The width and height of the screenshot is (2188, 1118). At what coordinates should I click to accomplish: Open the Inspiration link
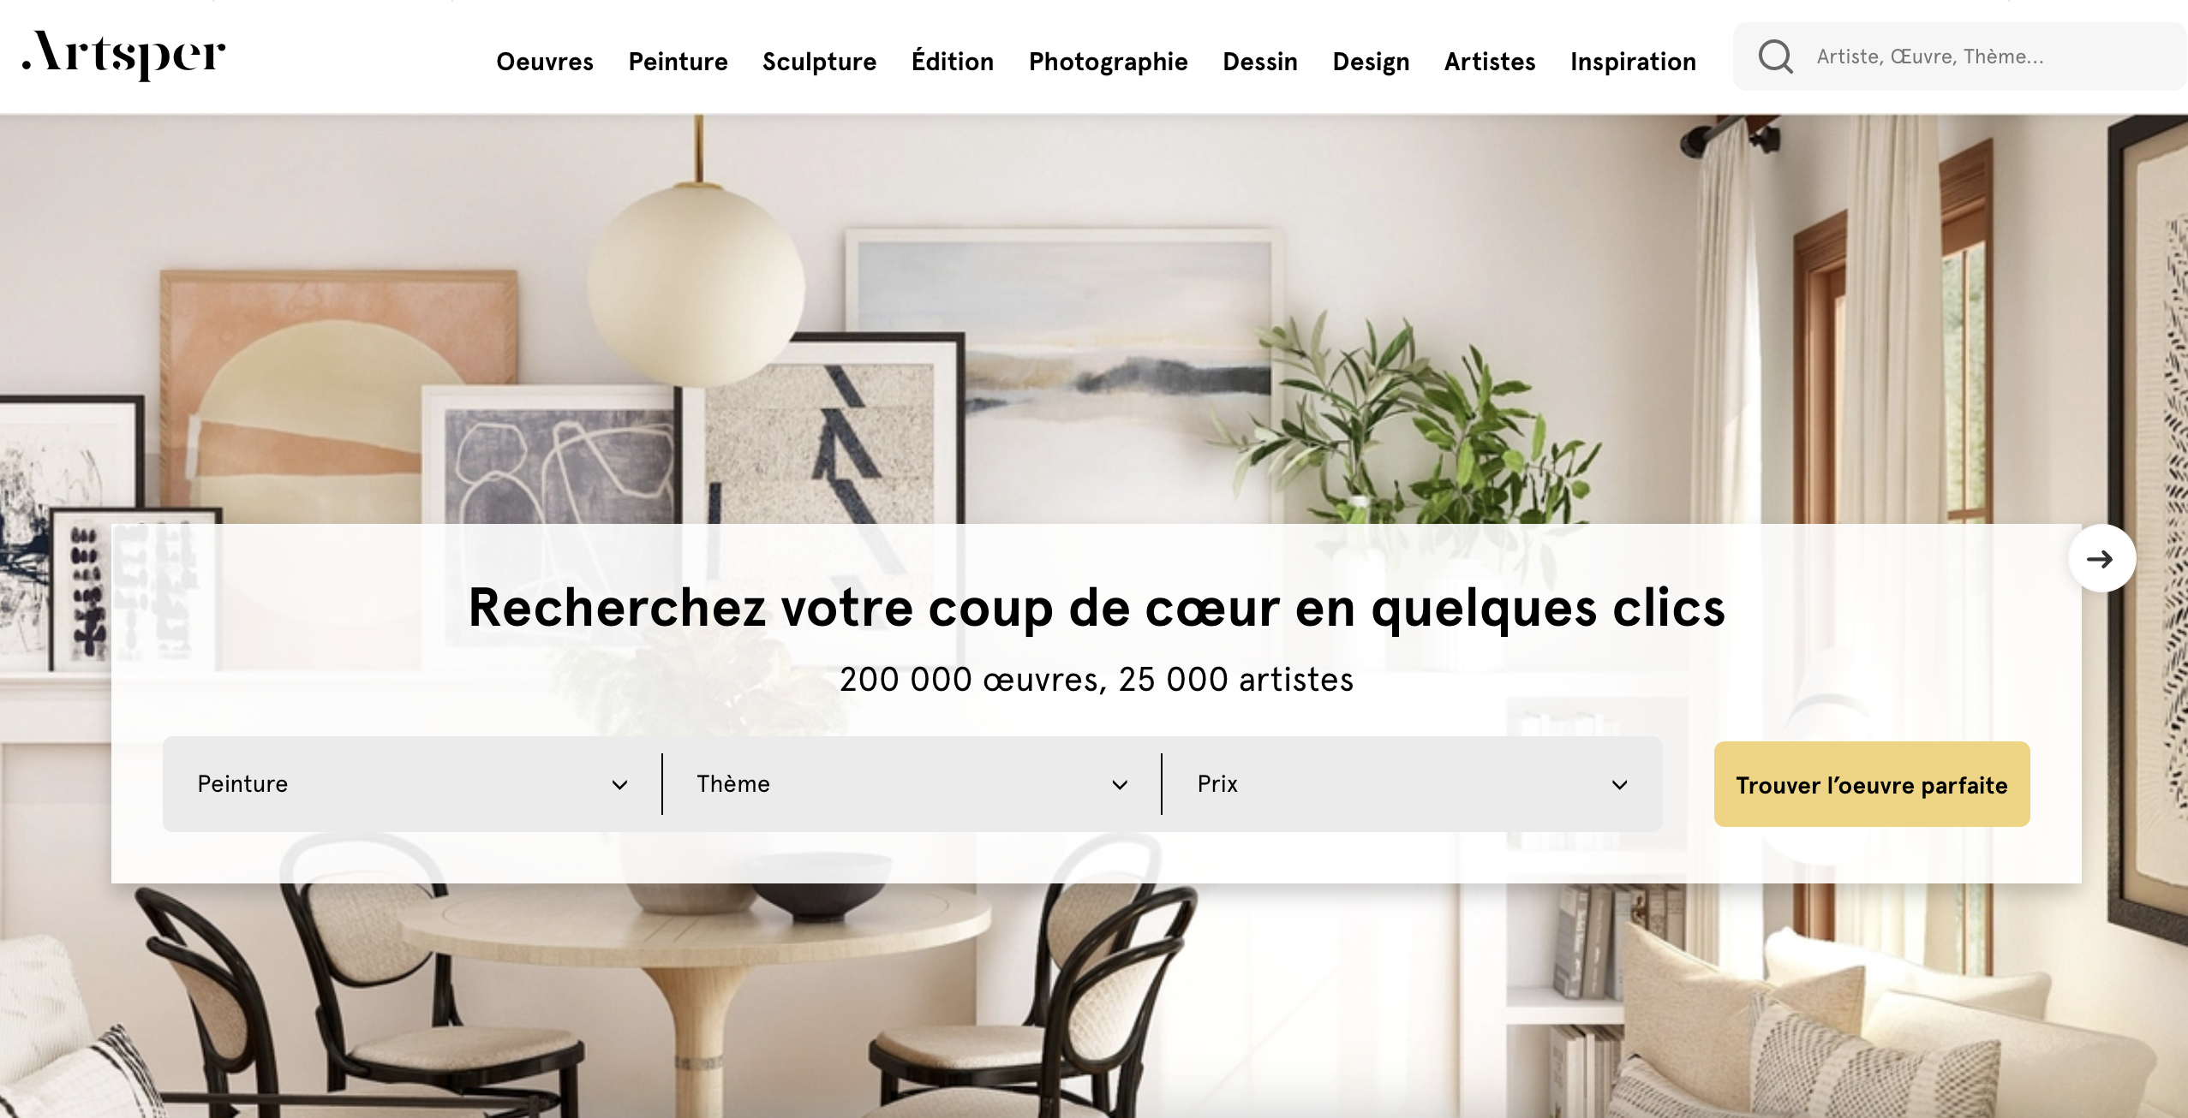click(1633, 62)
